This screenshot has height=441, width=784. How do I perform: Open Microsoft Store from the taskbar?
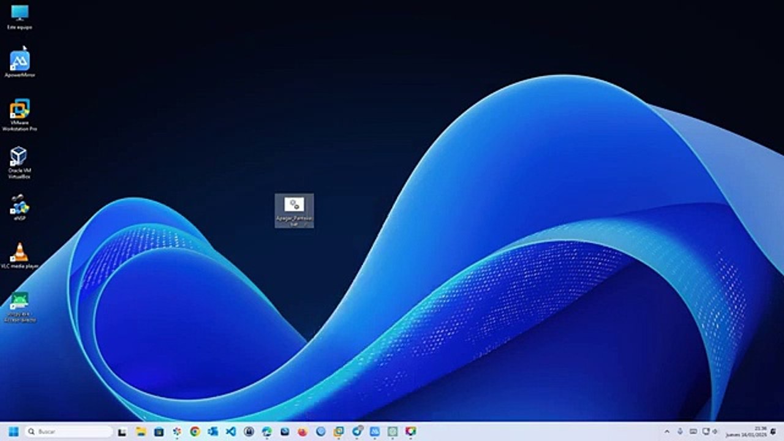(x=159, y=432)
